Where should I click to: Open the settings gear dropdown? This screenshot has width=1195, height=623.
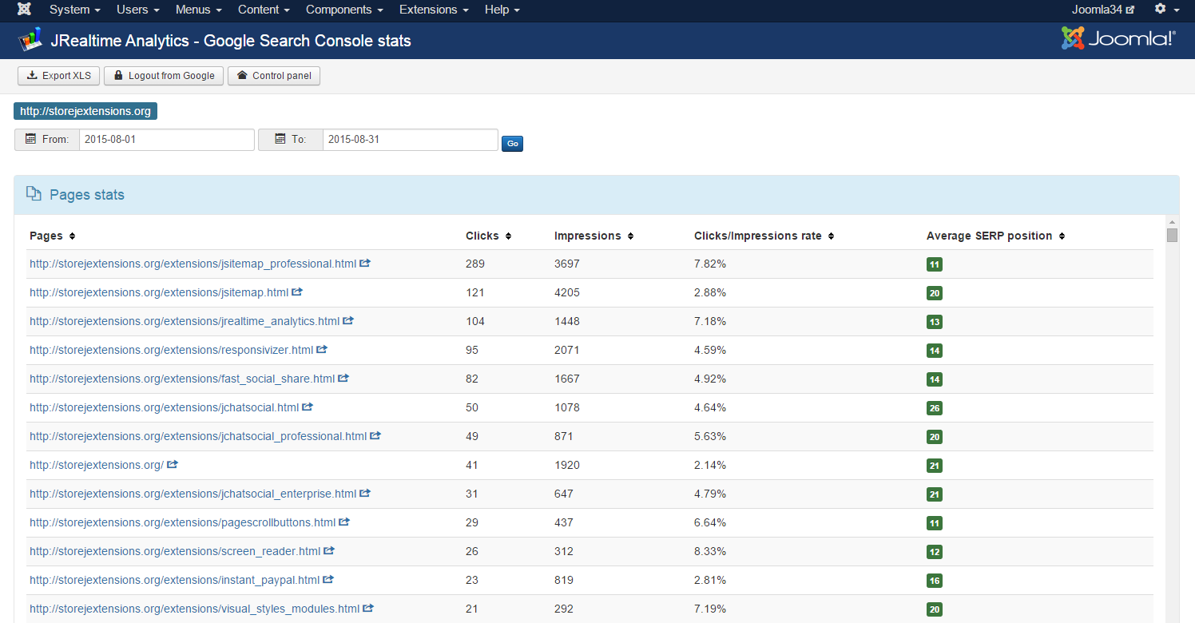1166,10
